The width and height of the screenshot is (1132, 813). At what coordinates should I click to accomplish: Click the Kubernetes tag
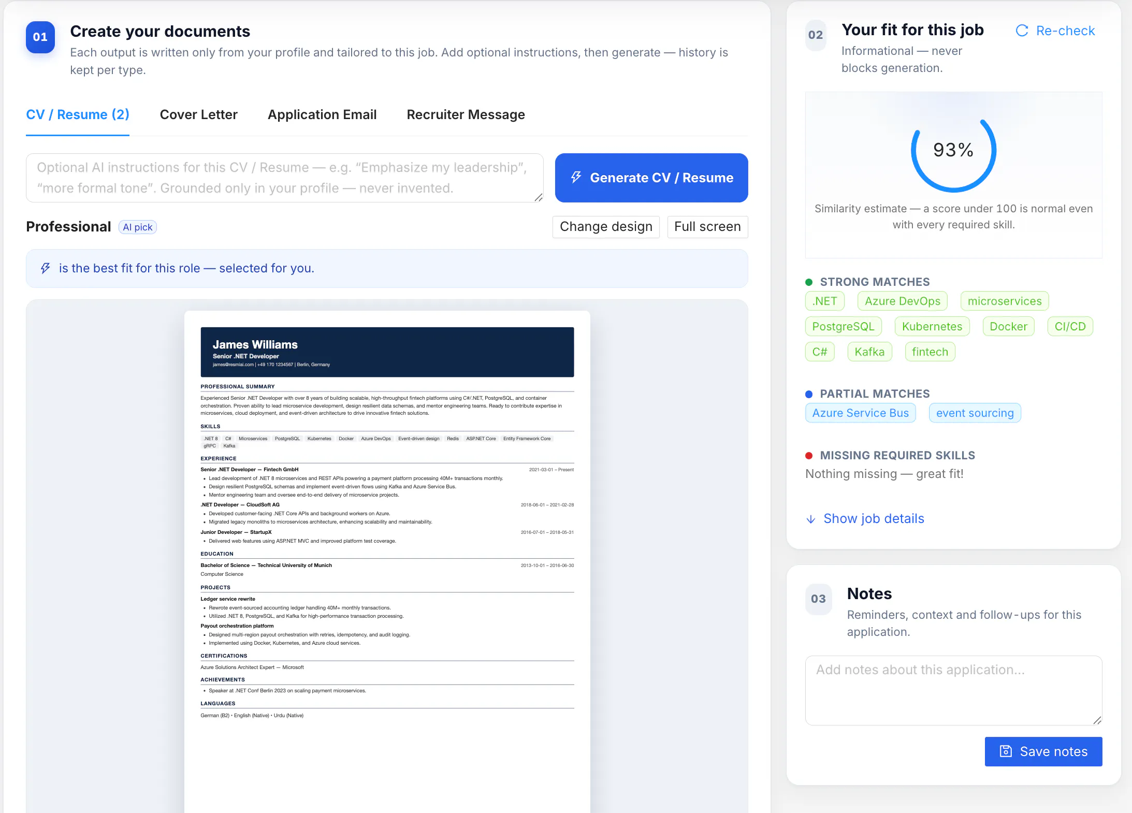(x=932, y=326)
